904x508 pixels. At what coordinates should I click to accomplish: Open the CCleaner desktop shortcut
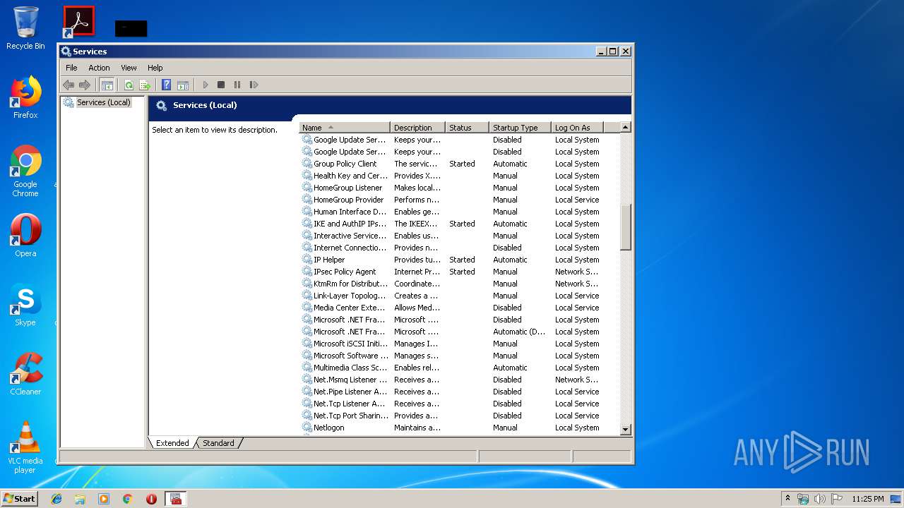[x=25, y=374]
